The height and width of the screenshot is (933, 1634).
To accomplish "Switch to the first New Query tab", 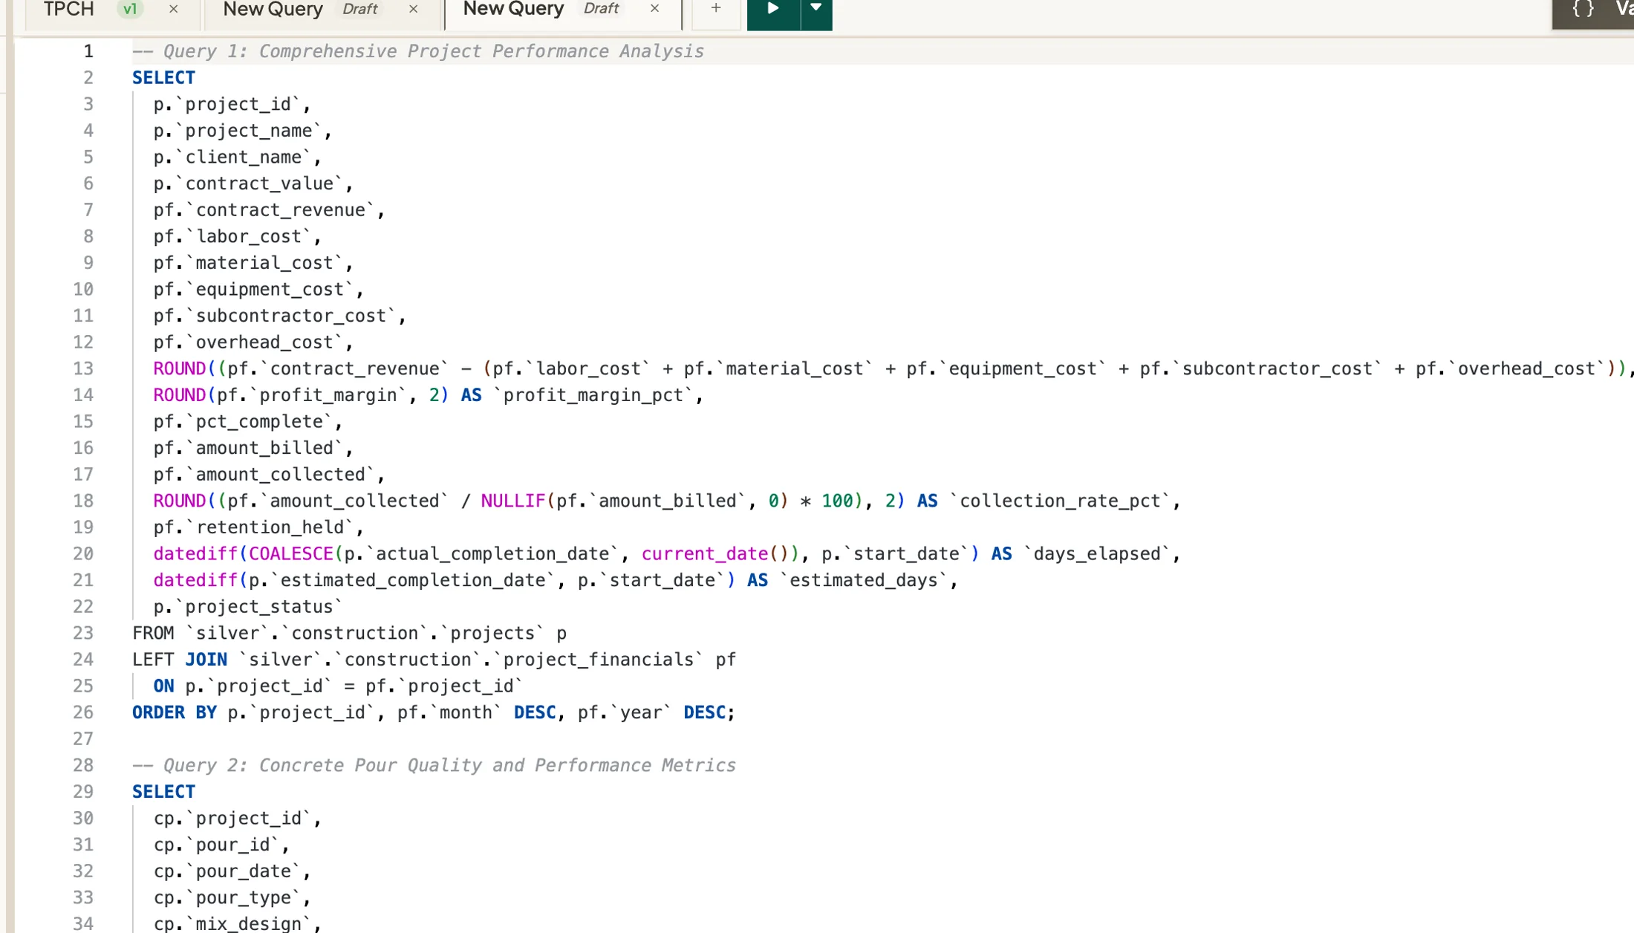I will click(x=273, y=9).
